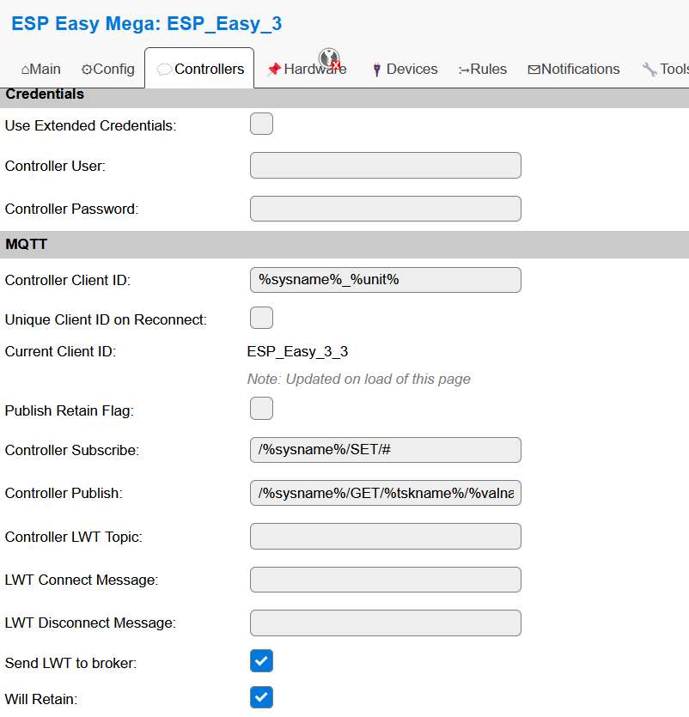Go to the Rules tab
The width and height of the screenshot is (689, 717).
click(x=483, y=69)
